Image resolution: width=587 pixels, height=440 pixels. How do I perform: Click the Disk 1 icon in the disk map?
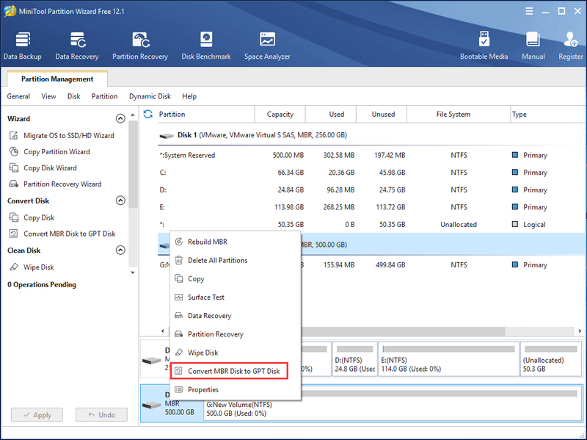(152, 361)
